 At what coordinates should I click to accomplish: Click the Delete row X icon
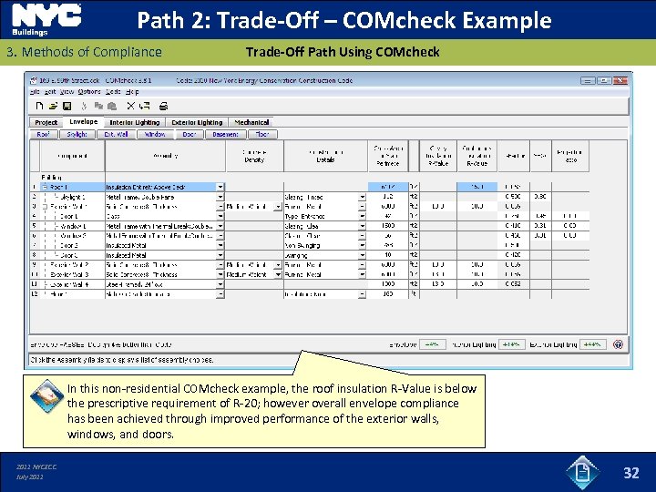130,106
